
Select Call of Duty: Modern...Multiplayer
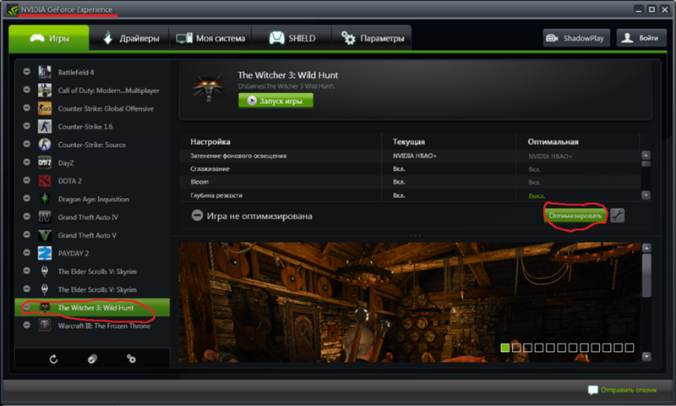click(x=92, y=91)
